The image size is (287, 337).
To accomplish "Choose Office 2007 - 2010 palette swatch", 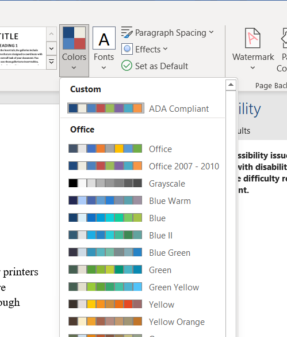I will pyautogui.click(x=105, y=166).
